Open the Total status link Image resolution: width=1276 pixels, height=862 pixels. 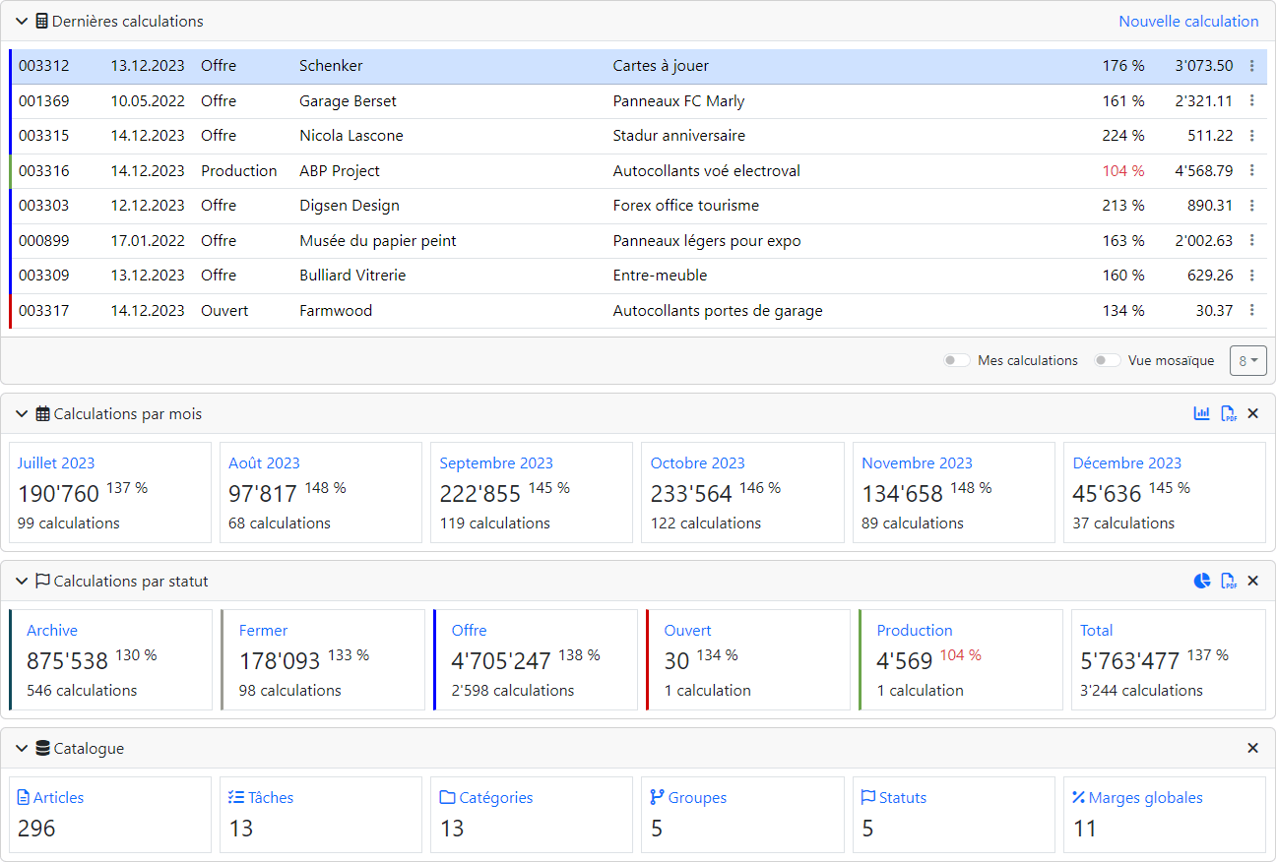1096,630
